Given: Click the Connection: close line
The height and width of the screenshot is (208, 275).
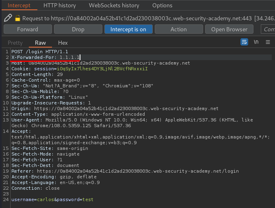Looking at the screenshot, I should point(35,188).
